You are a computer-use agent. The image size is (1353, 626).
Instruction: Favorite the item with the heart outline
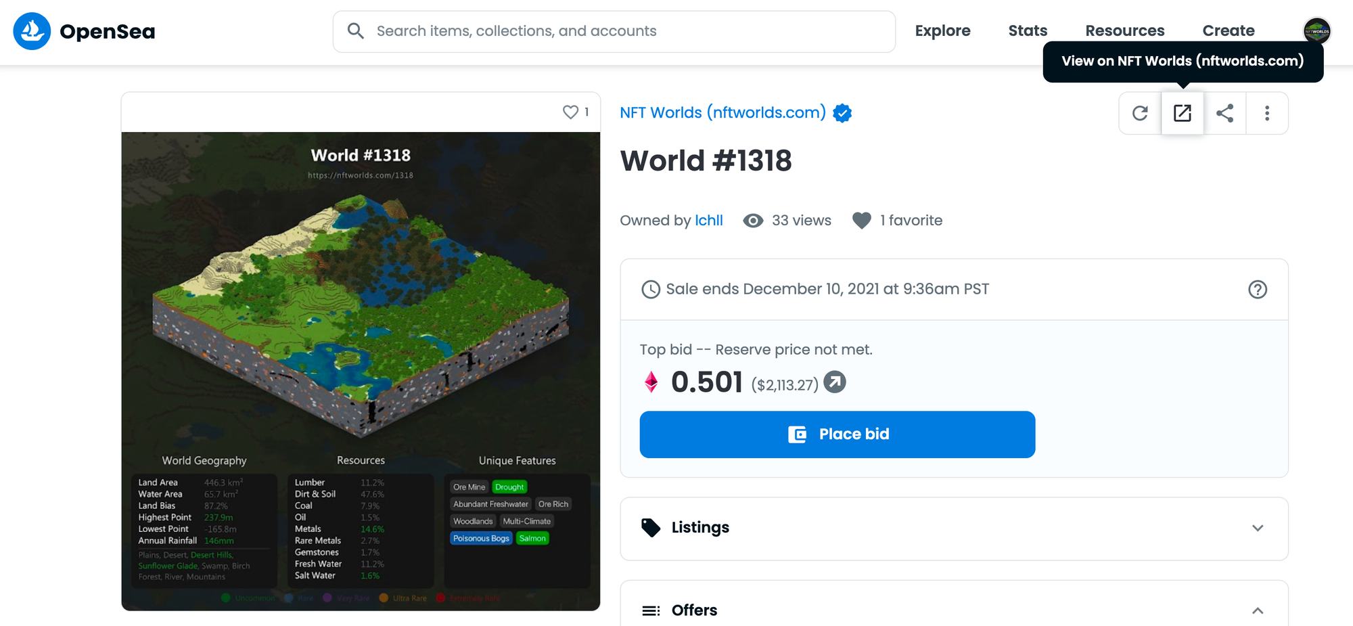[570, 112]
